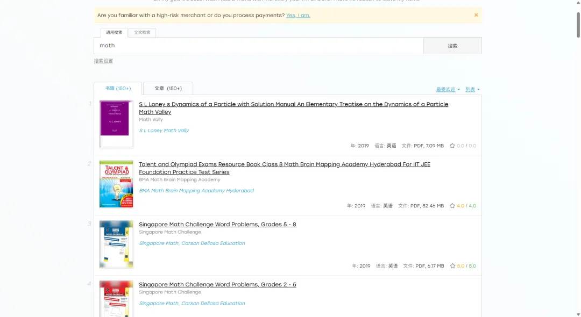Close the high-risk merchant banner
This screenshot has height=317, width=581.
476,15
